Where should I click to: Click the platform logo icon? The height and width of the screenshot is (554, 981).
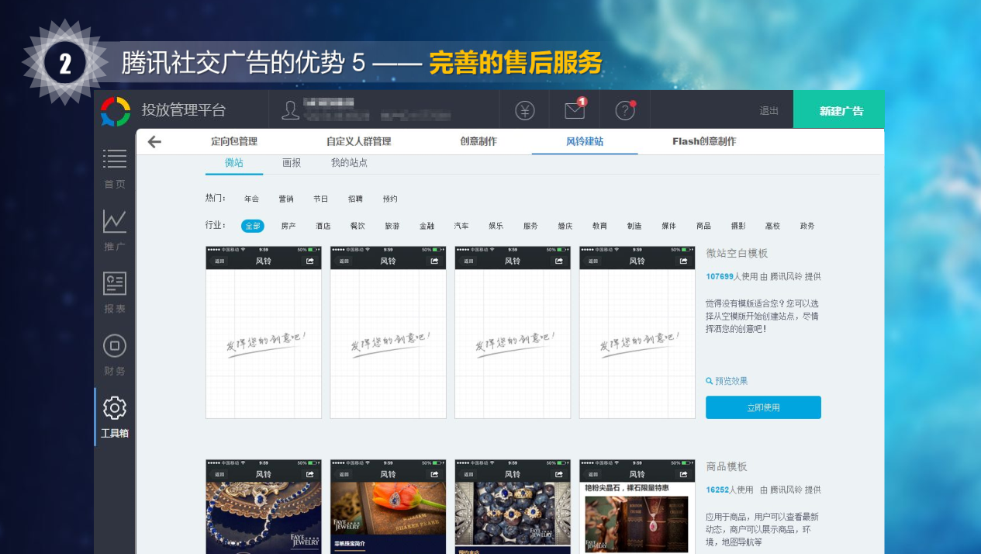point(116,111)
